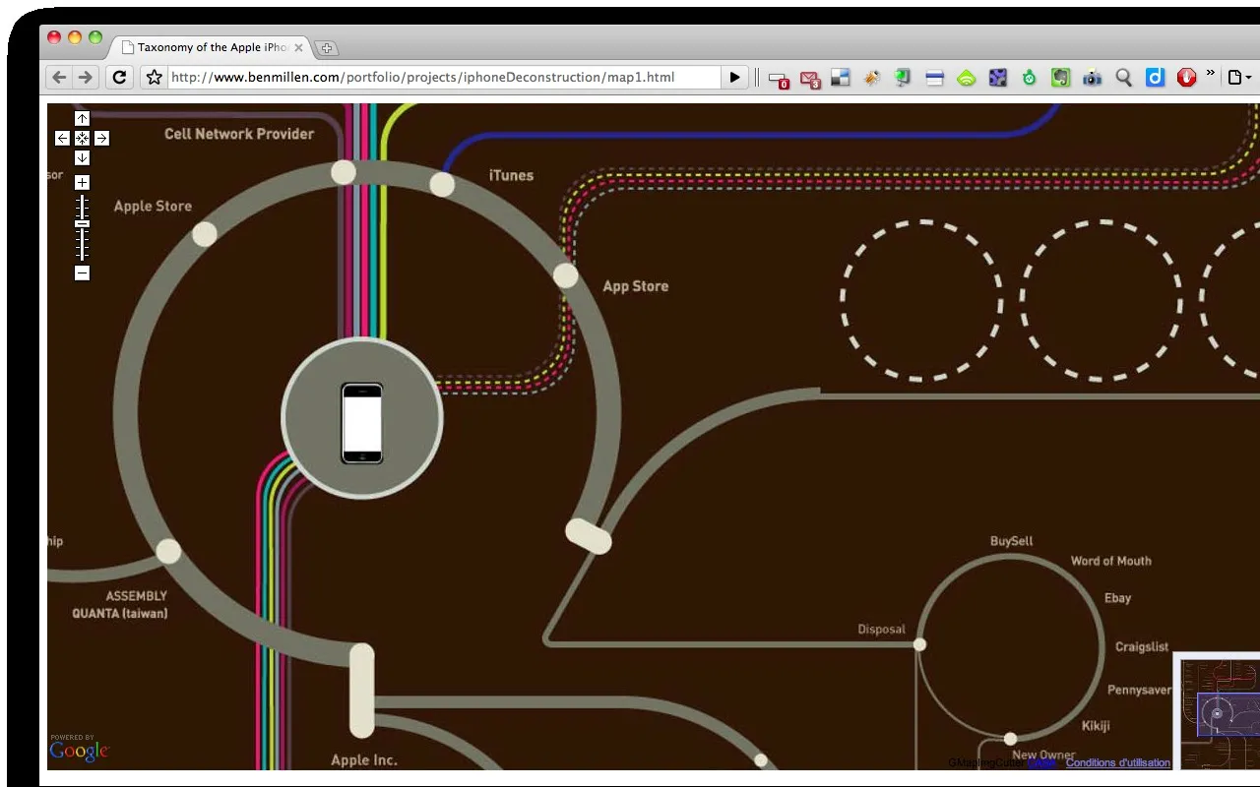This screenshot has width=1260, height=787.
Task: Reload the page with the refresh icon
Action: coord(119,77)
